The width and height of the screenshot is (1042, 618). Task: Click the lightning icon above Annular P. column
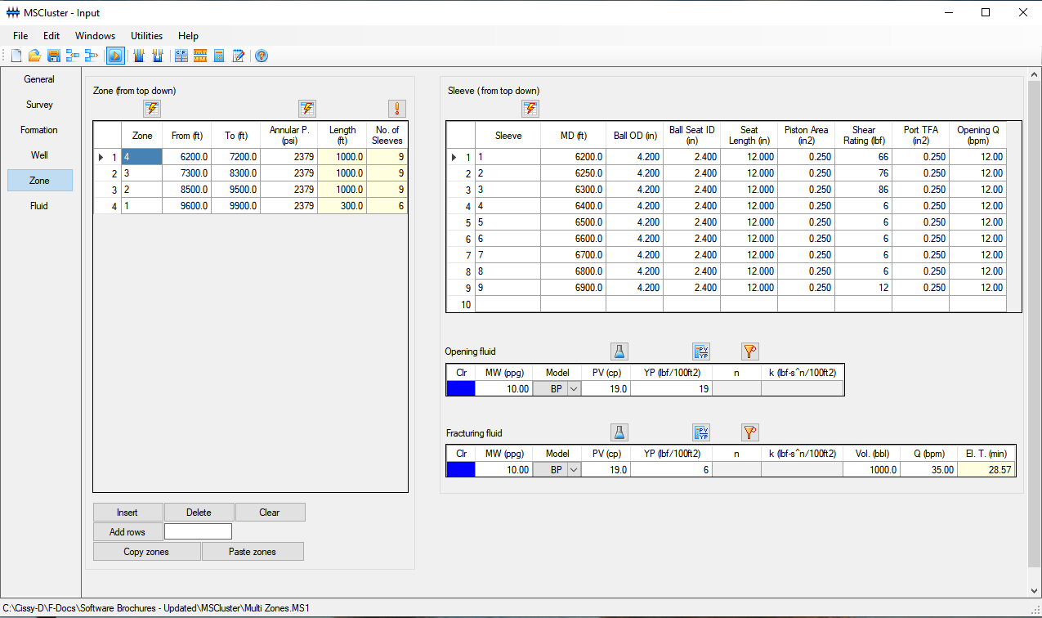pyautogui.click(x=306, y=109)
